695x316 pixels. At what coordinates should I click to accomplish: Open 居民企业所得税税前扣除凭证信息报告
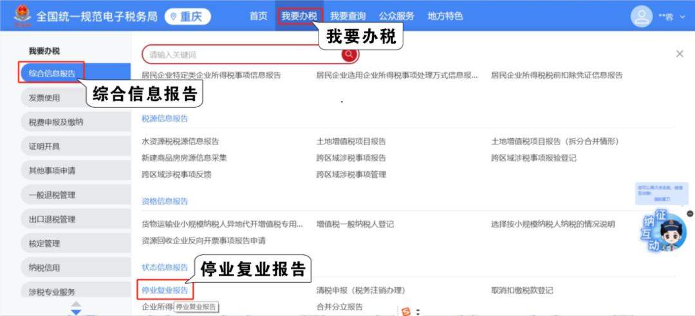coord(557,75)
